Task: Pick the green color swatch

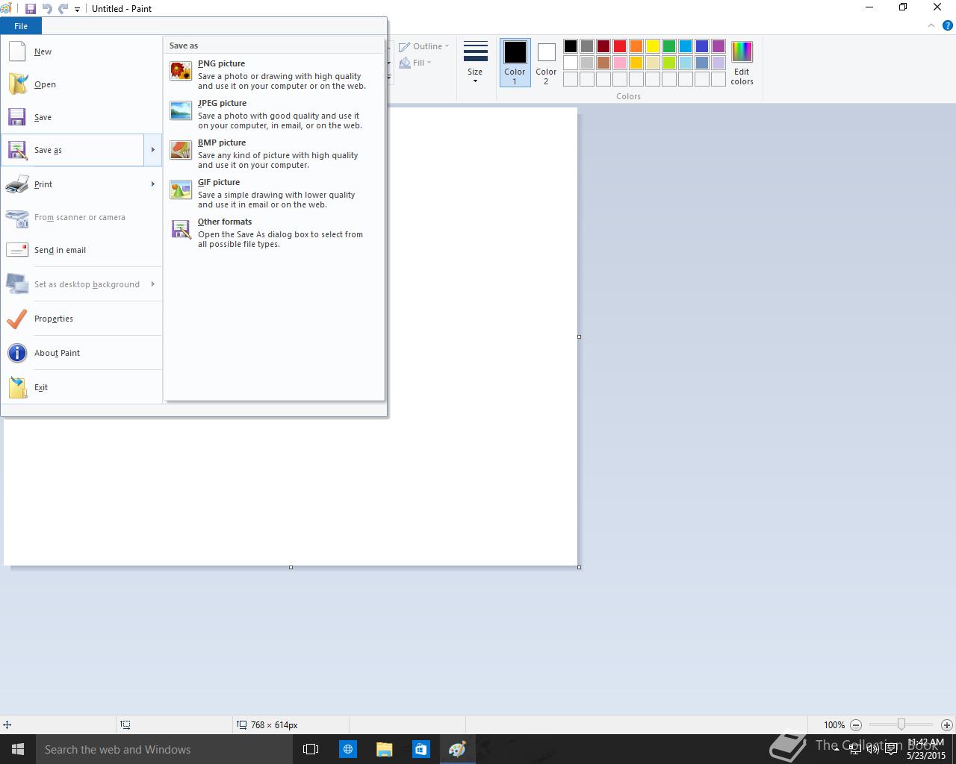Action: click(x=669, y=46)
